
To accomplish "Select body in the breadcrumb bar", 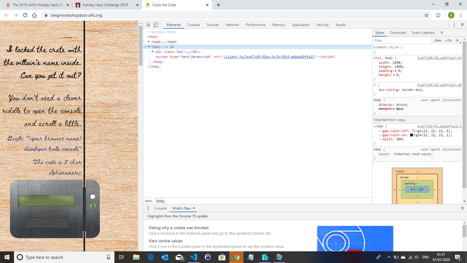I will point(160,201).
